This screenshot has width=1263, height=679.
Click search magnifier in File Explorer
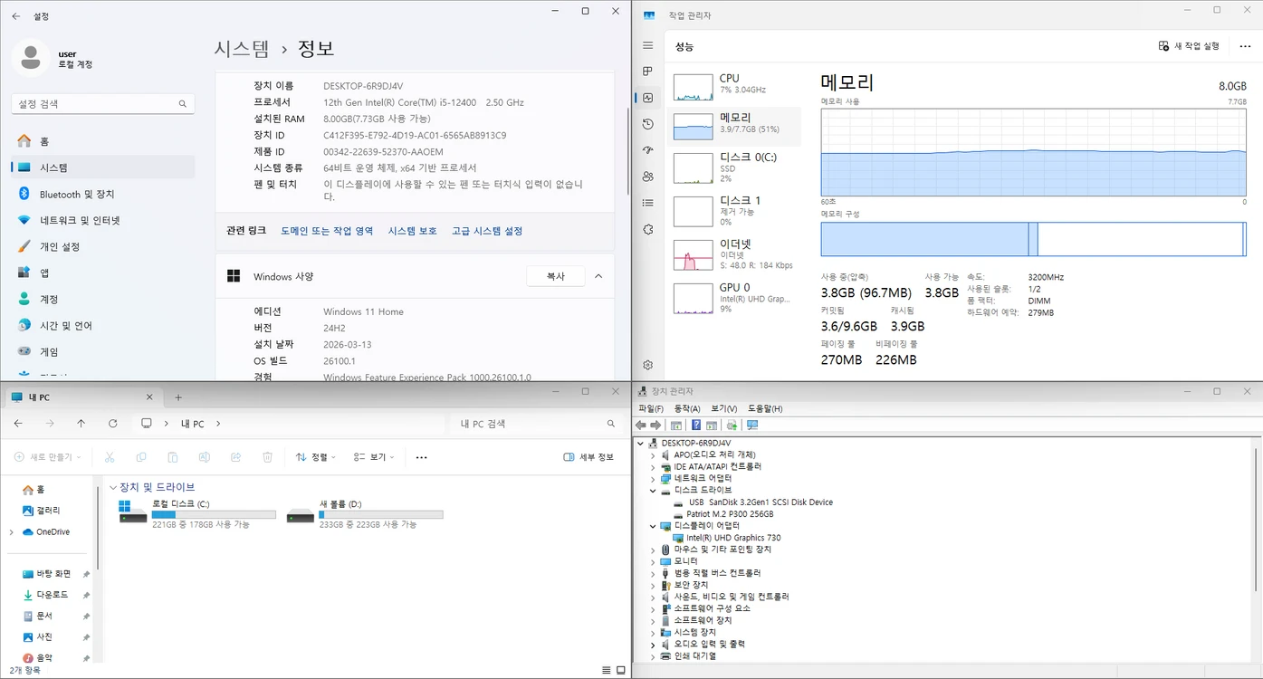tap(611, 424)
